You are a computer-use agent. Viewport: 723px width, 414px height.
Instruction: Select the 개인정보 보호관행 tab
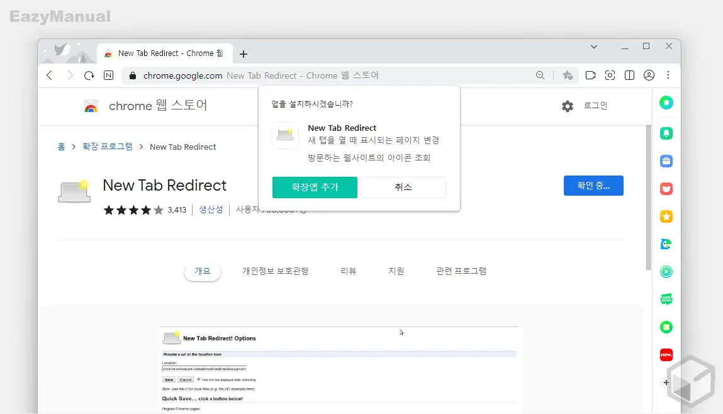click(275, 271)
